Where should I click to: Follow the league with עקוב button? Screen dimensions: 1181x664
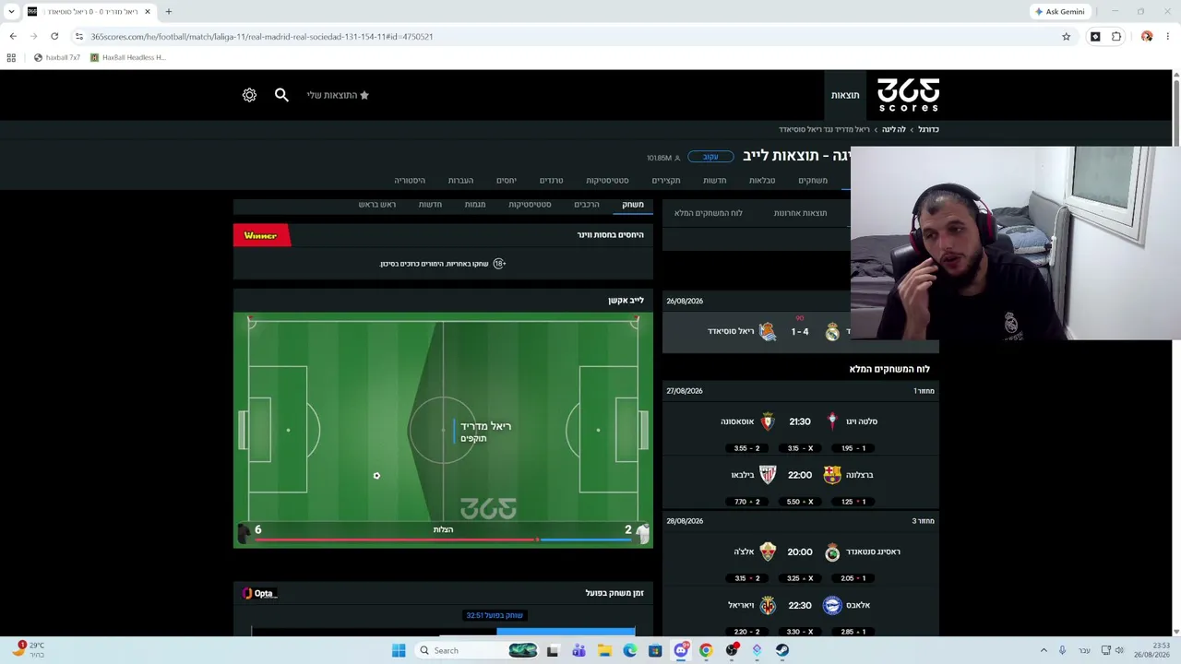click(710, 157)
